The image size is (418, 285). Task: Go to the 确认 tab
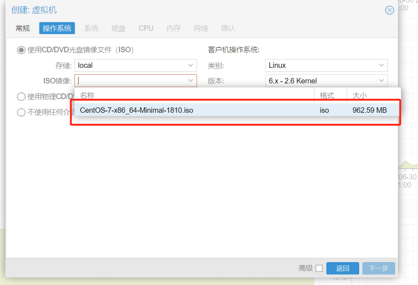[228, 28]
